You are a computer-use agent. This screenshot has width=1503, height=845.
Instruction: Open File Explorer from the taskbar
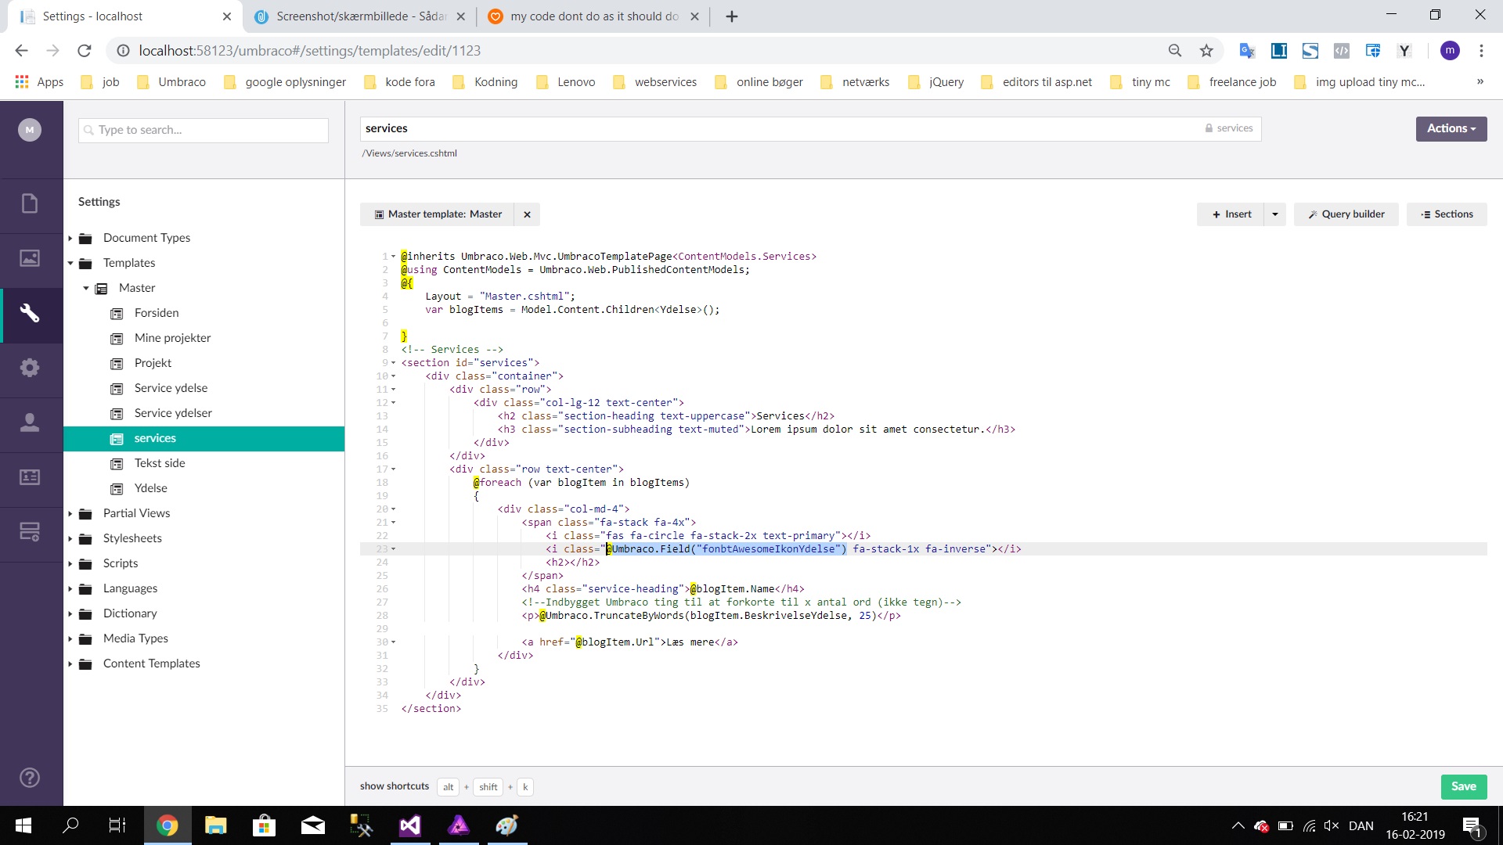click(215, 825)
